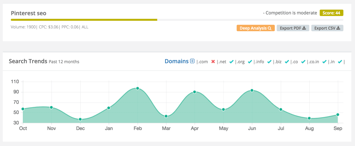Click the check mark after .net

click(x=231, y=62)
